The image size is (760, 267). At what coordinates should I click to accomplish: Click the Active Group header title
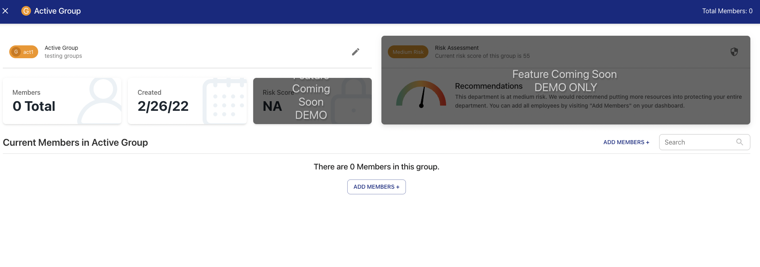(57, 11)
